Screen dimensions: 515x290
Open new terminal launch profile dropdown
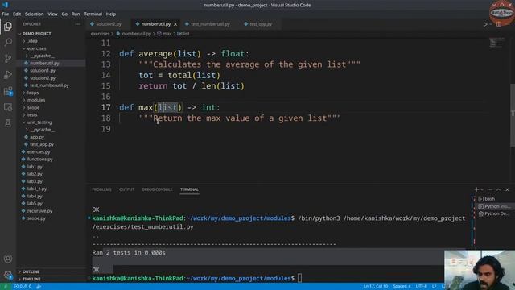click(x=482, y=189)
